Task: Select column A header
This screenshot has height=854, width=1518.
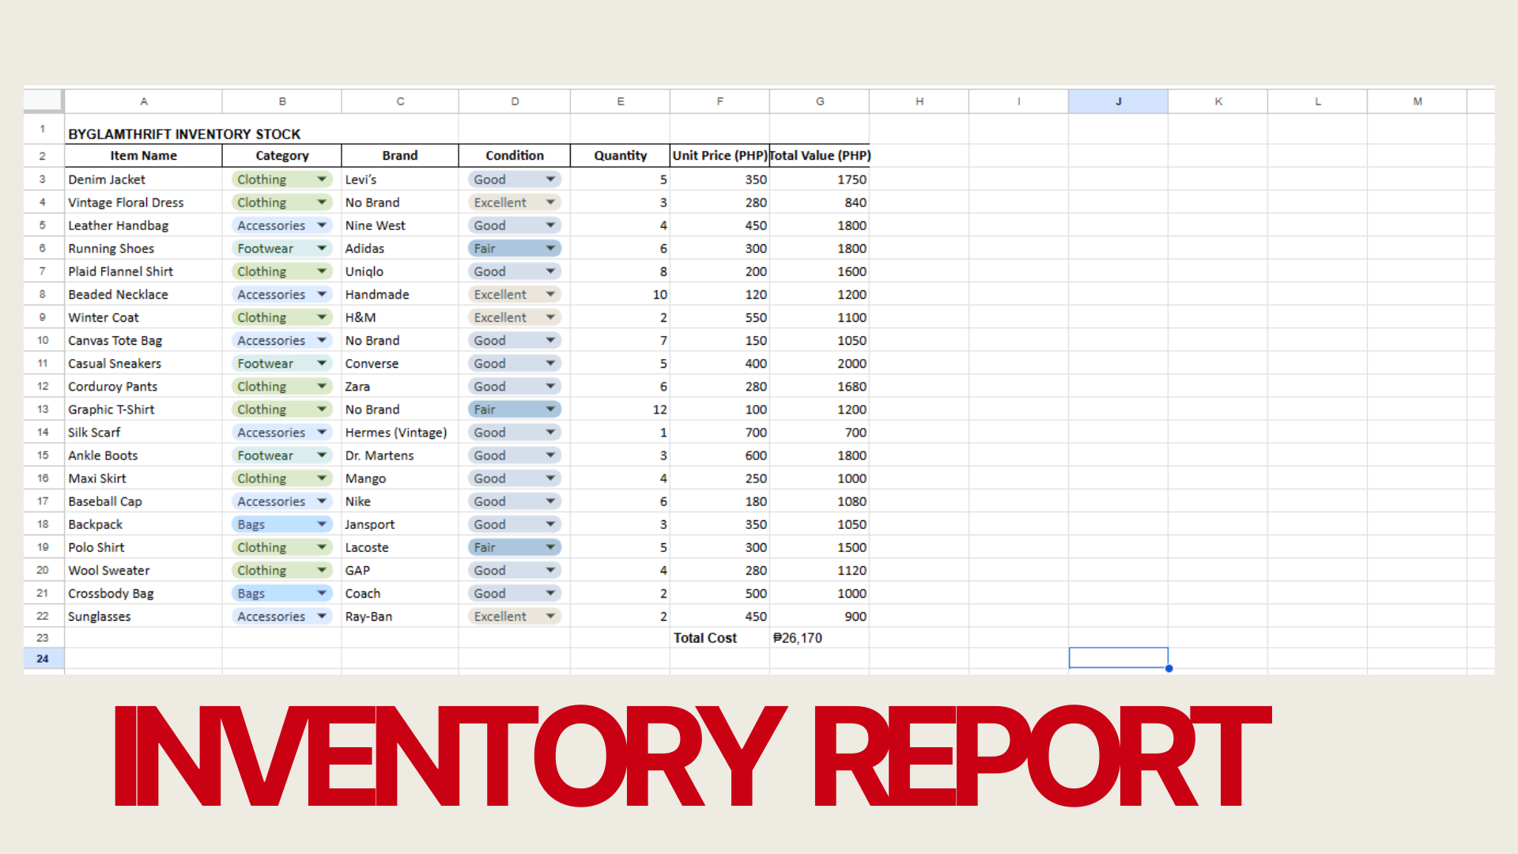Action: [x=143, y=101]
